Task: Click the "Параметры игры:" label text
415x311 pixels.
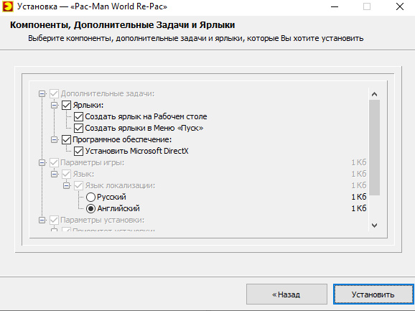Action: (x=93, y=162)
